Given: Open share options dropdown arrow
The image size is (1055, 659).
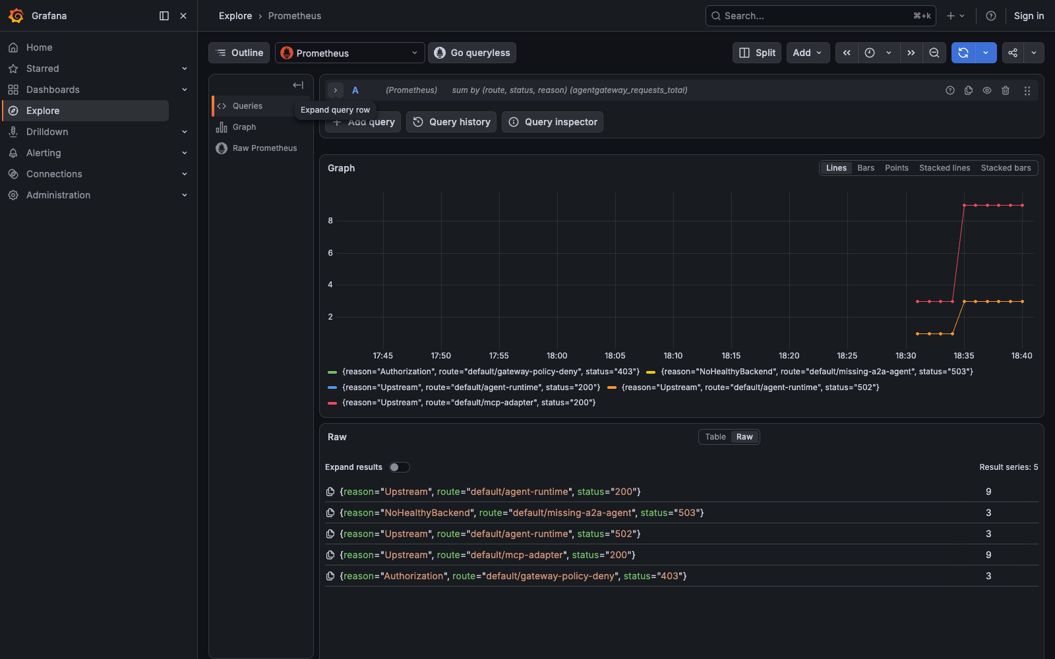Looking at the screenshot, I should point(1034,53).
